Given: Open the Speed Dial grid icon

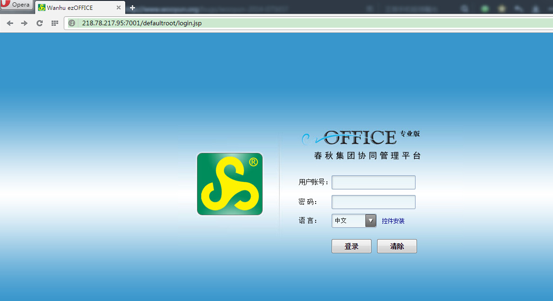Looking at the screenshot, I should (x=55, y=23).
